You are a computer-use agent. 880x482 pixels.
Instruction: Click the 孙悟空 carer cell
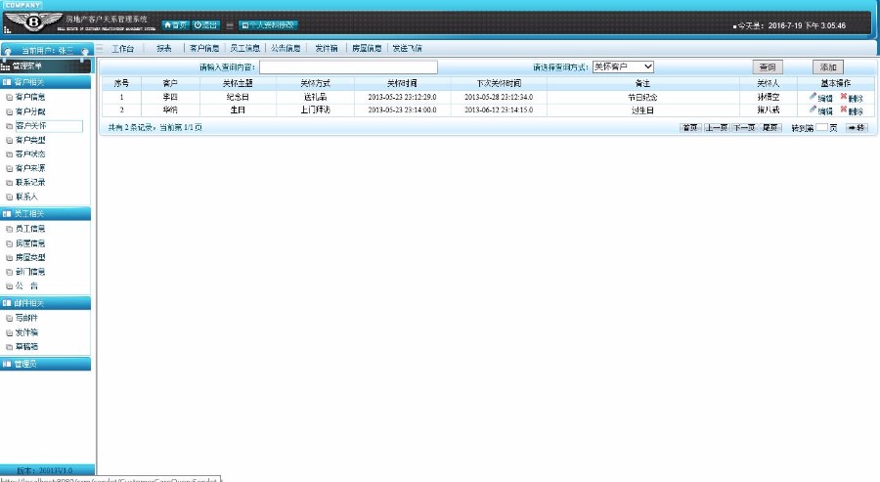click(768, 97)
